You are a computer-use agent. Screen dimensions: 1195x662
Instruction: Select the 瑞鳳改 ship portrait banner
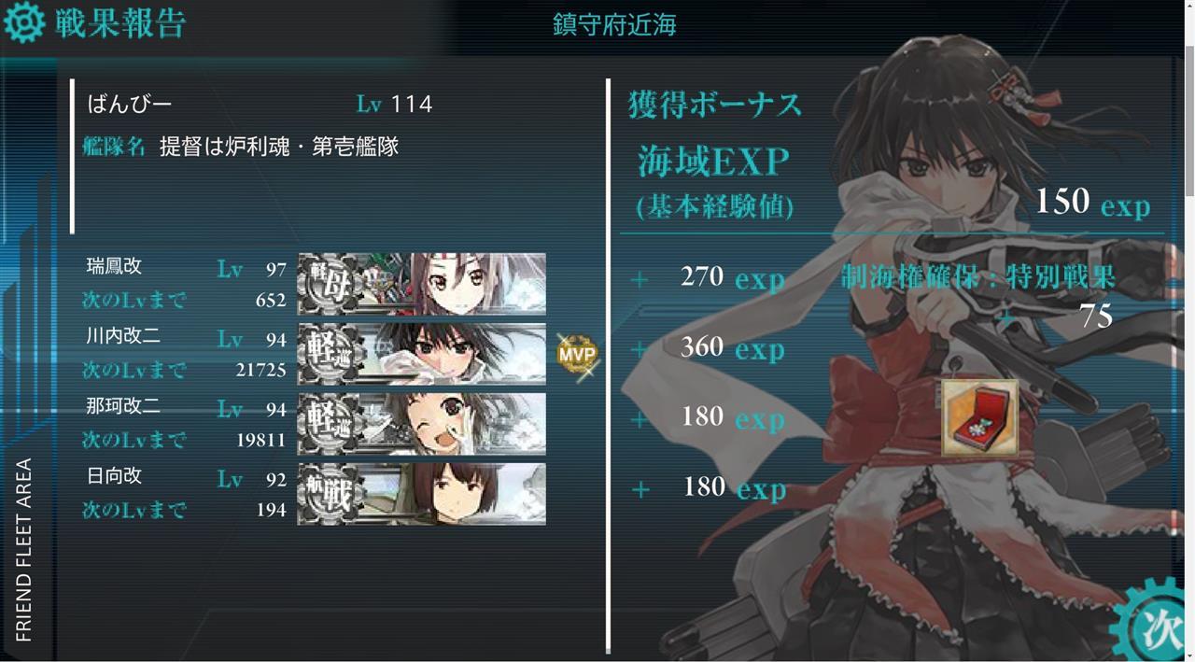pyautogui.click(x=421, y=284)
